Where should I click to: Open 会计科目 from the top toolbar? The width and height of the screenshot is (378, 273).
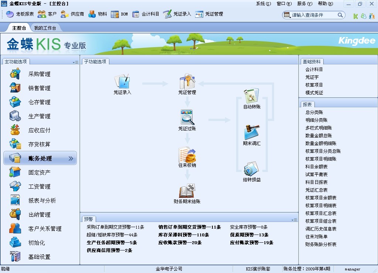(x=146, y=14)
